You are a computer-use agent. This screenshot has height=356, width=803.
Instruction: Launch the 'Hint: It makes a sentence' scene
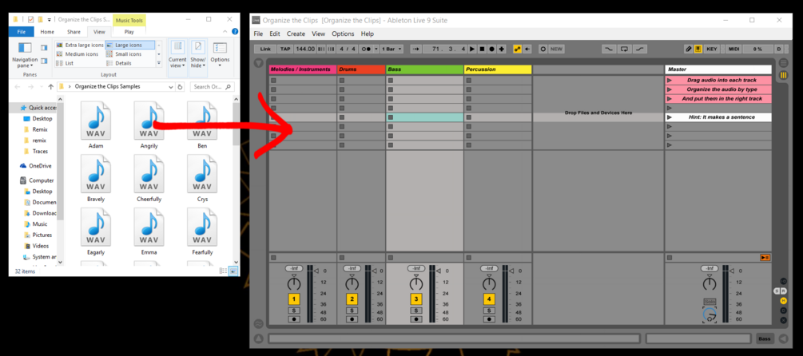click(669, 117)
